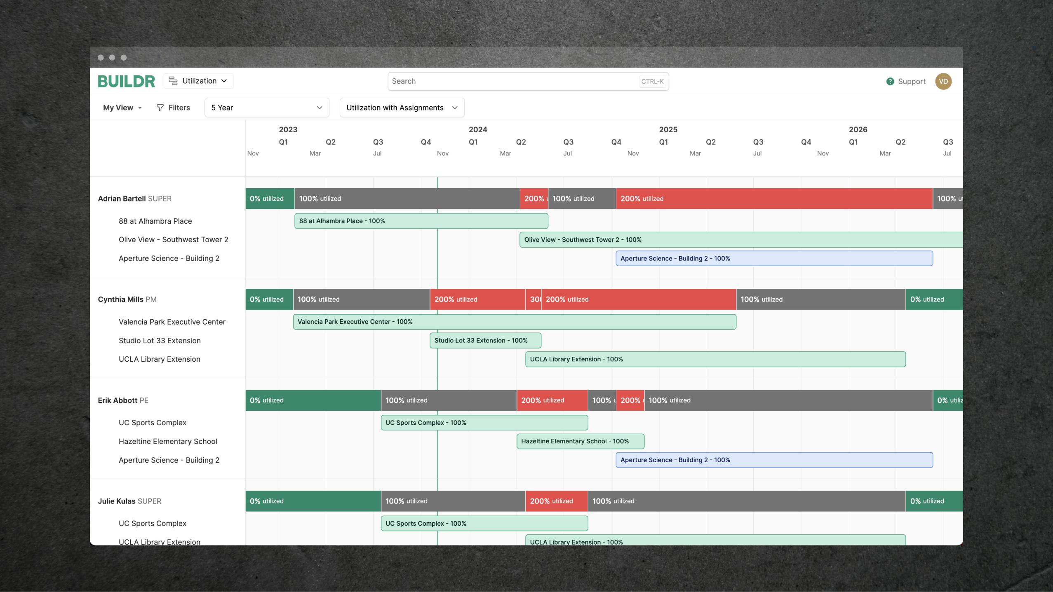Expand the Utilization with Assignments dropdown
The image size is (1053, 592).
(401, 107)
